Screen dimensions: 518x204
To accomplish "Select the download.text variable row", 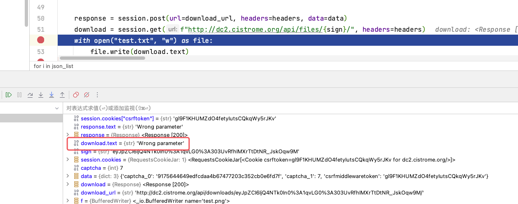I will pyautogui.click(x=129, y=143).
